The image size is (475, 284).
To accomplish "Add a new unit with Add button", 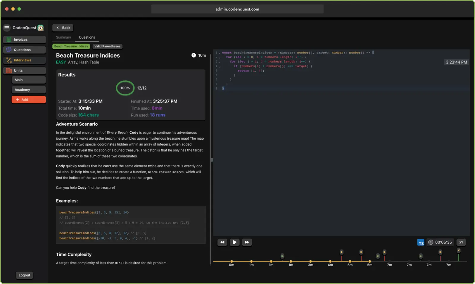I will [29, 100].
